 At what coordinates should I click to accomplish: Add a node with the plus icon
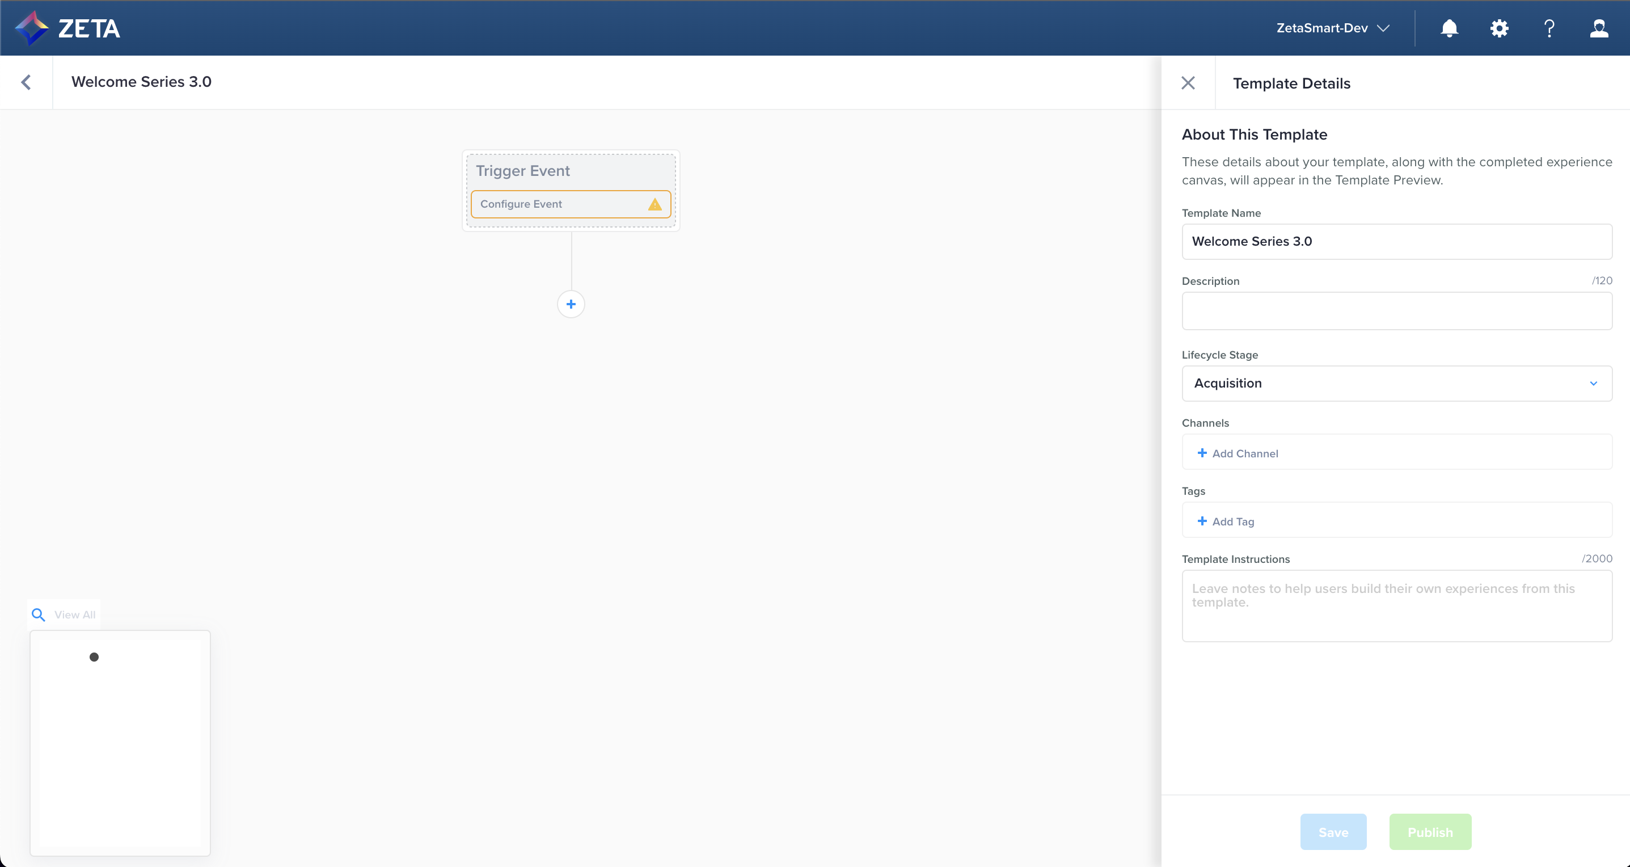point(571,304)
